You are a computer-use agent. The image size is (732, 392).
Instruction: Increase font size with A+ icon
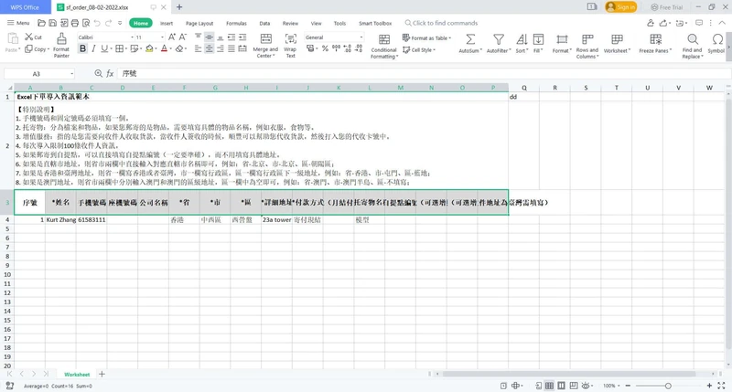click(172, 37)
